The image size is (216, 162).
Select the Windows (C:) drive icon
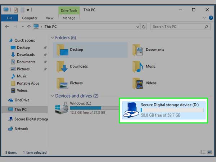point(62,108)
